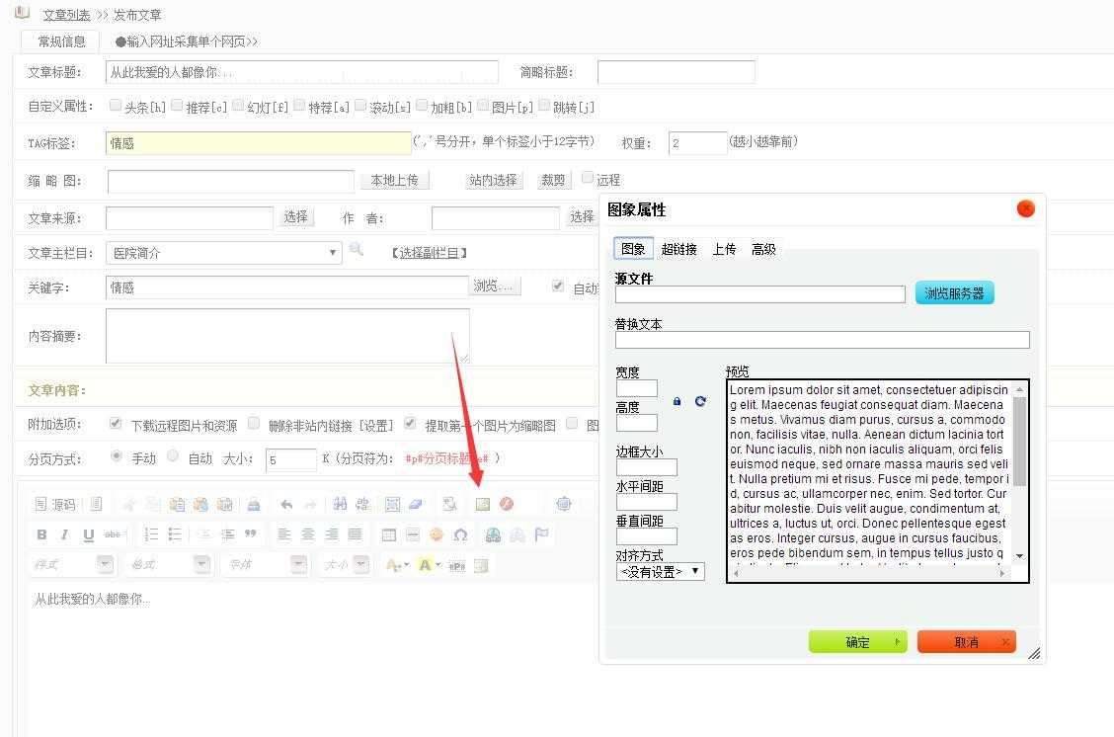Click the green 确定 button
The image size is (1114, 737).
point(857,642)
